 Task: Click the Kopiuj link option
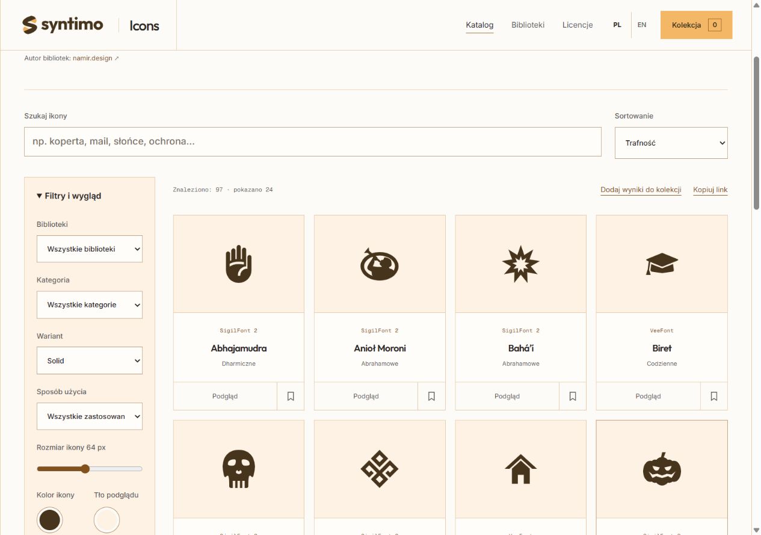click(x=710, y=190)
